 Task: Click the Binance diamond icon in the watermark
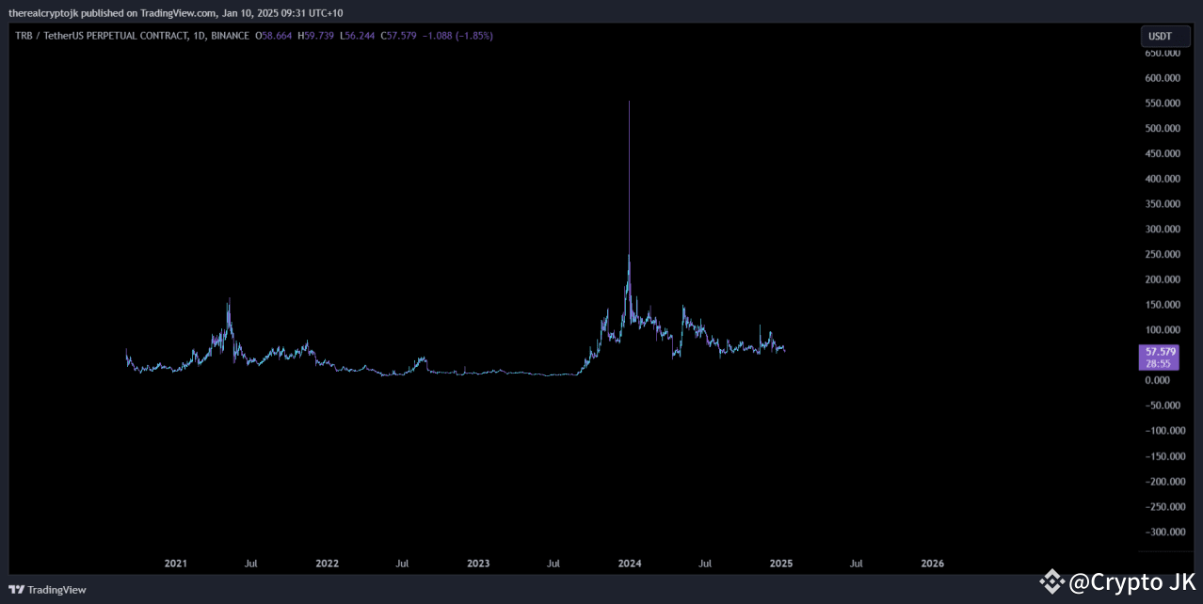coord(1051,582)
